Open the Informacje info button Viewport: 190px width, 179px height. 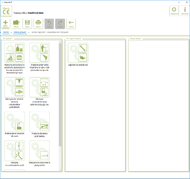point(185,11)
